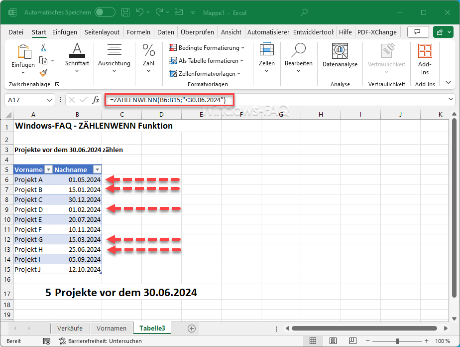
Task: Open the Add-Ins button
Action: [425, 59]
